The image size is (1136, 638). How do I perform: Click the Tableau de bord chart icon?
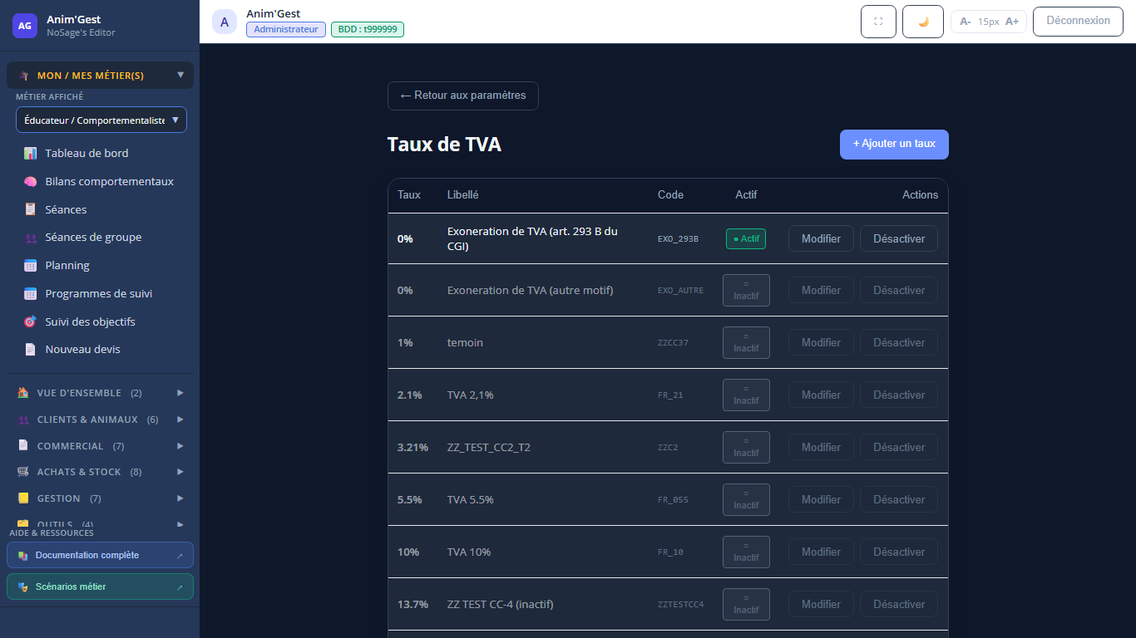(x=30, y=154)
